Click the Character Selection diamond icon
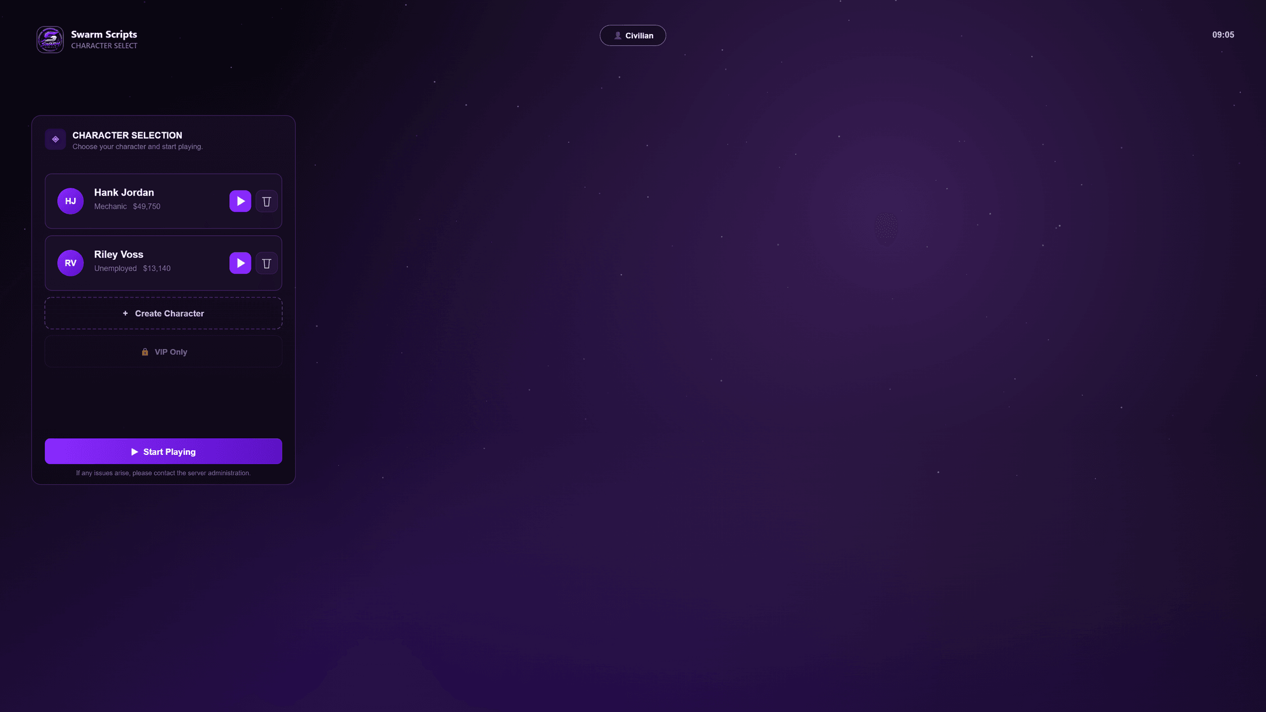 tap(55, 139)
